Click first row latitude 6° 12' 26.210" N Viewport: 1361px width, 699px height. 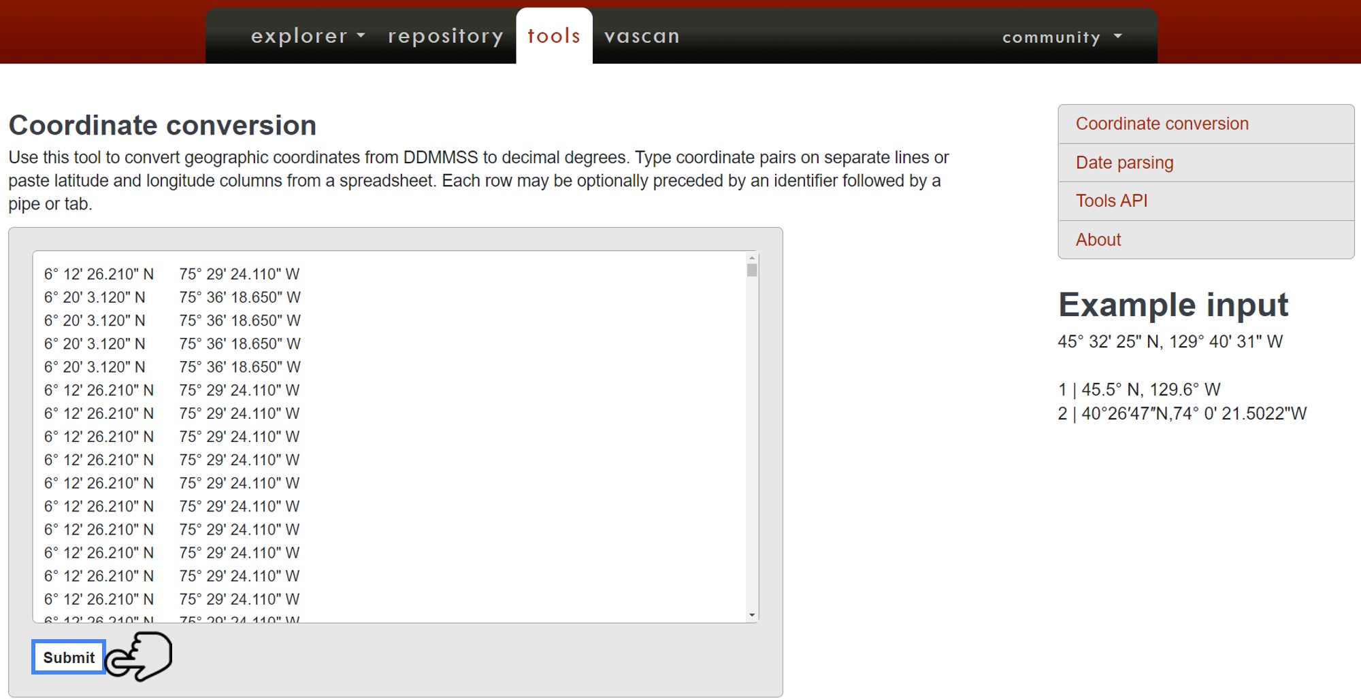click(x=99, y=274)
